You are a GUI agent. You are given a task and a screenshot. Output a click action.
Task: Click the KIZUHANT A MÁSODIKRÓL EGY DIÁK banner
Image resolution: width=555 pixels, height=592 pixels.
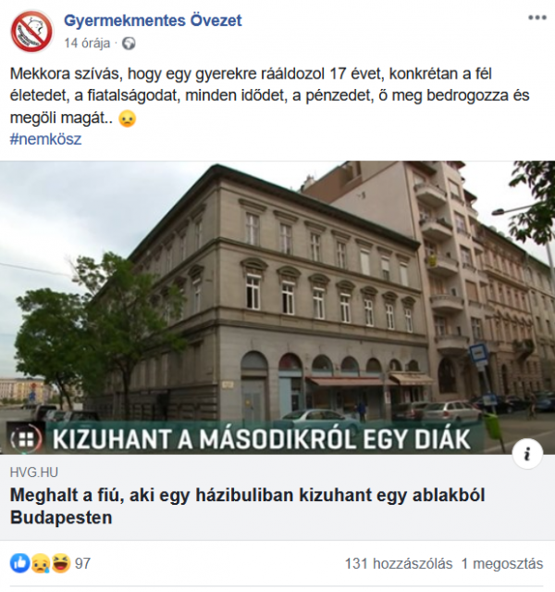[x=262, y=439]
